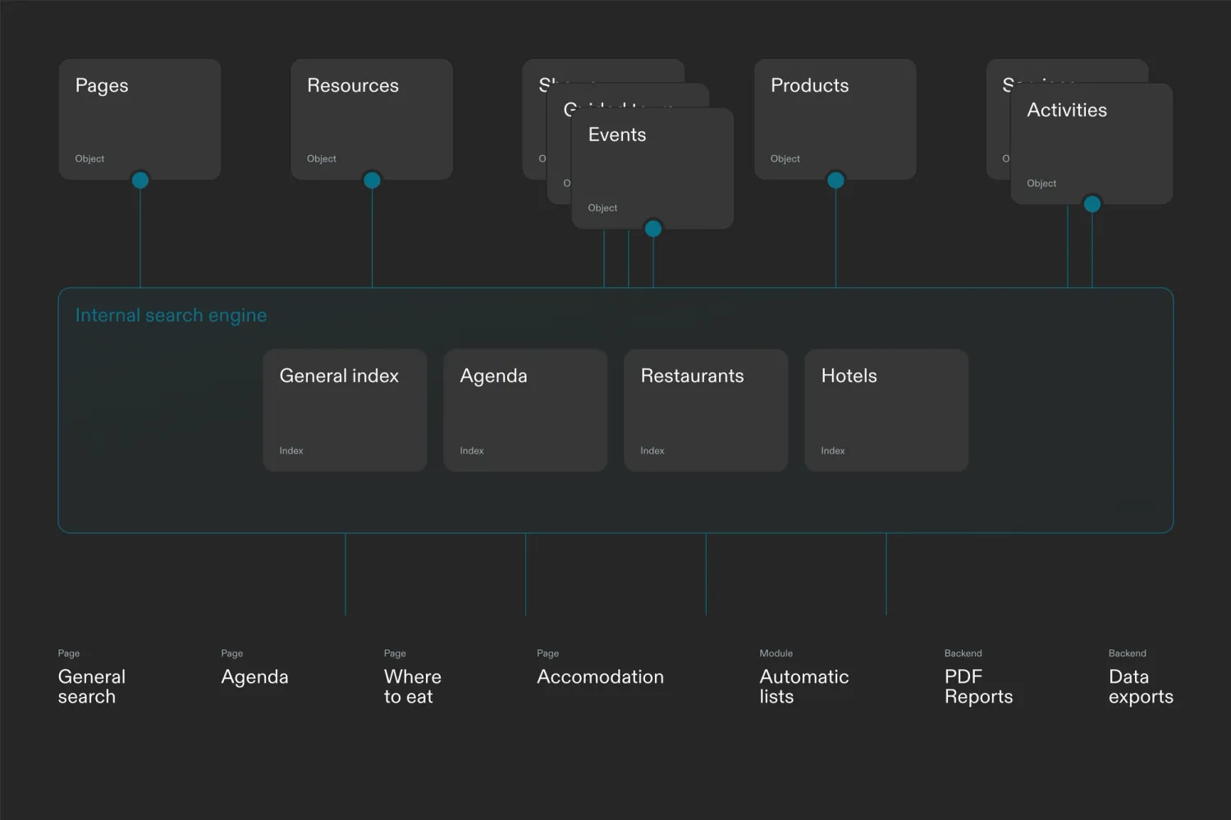Click the General search page label
The height and width of the screenshot is (820, 1231).
[92, 686]
